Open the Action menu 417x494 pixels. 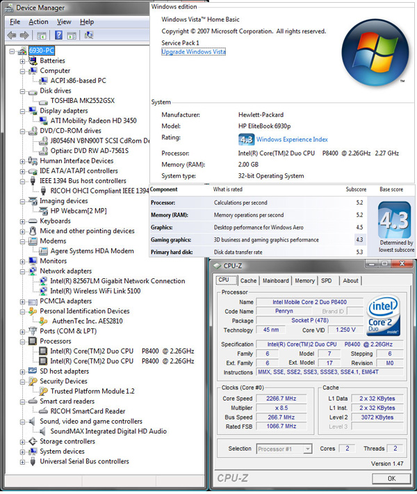tap(38, 22)
